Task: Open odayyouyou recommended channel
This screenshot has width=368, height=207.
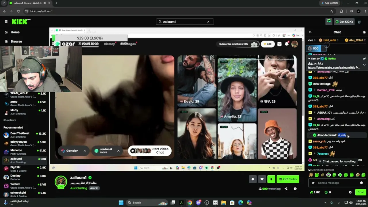Action: pyautogui.click(x=25, y=143)
